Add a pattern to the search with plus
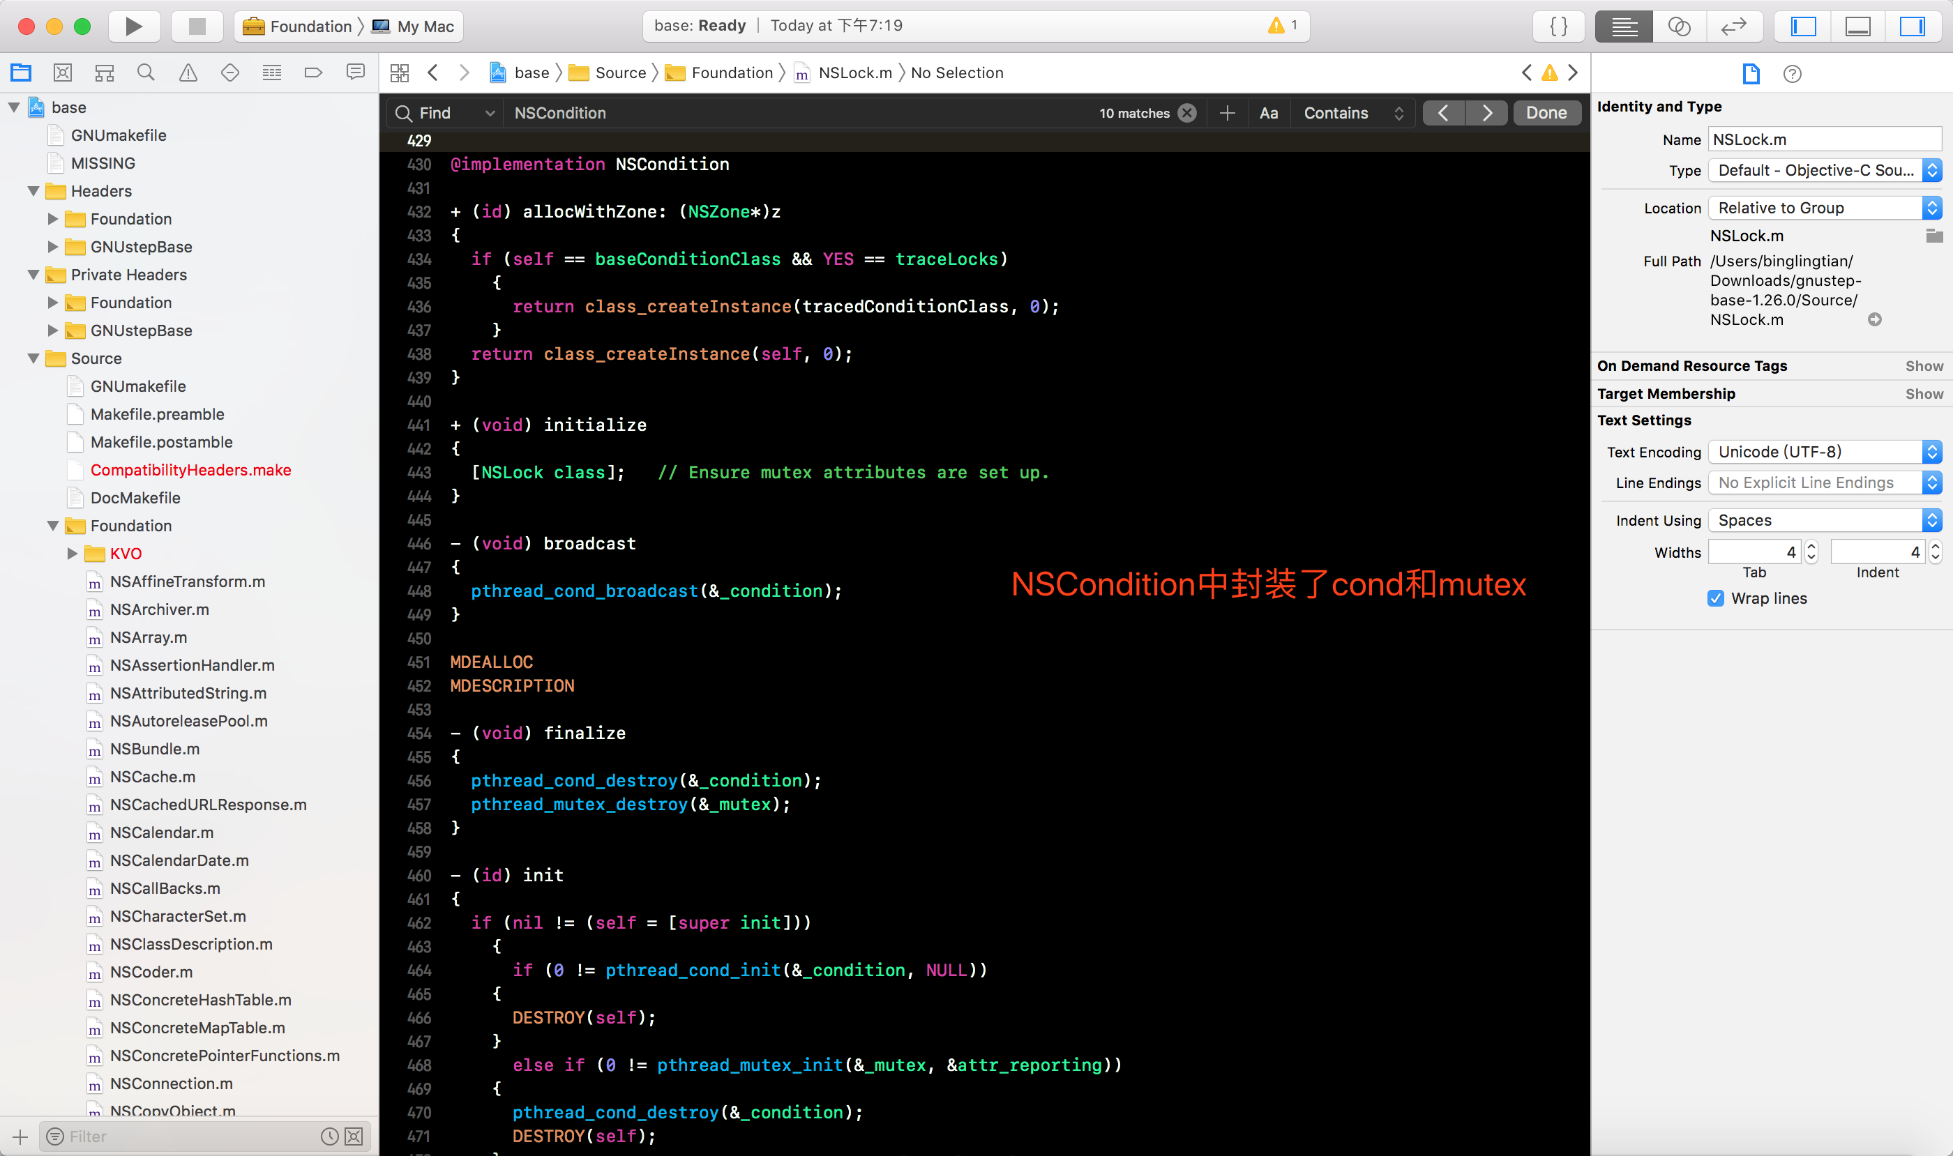The image size is (1953, 1156). 1228,113
